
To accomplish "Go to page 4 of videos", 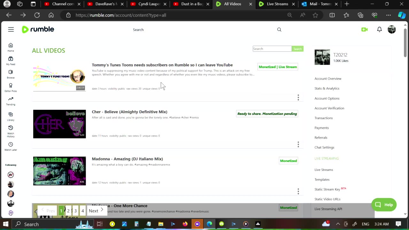I will pos(82,211).
